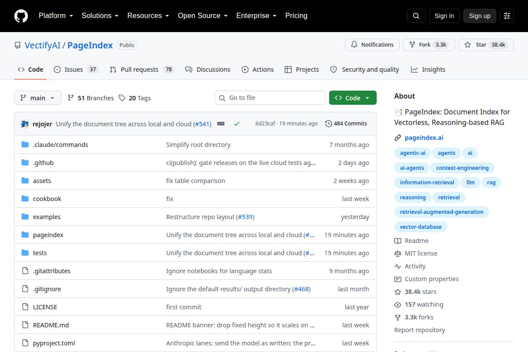Switch to Security and quality tab
This screenshot has width=528, height=352.
(365, 70)
